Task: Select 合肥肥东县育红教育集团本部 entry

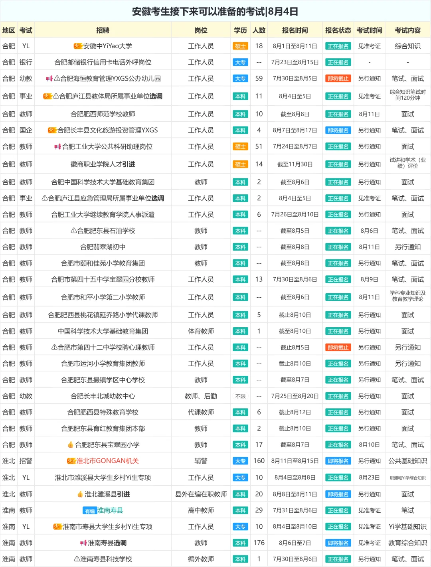Action: [x=103, y=429]
